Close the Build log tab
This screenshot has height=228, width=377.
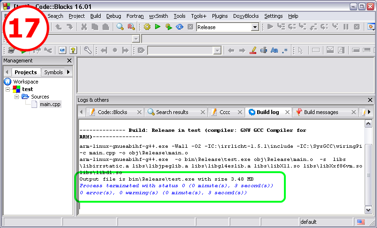click(x=287, y=112)
